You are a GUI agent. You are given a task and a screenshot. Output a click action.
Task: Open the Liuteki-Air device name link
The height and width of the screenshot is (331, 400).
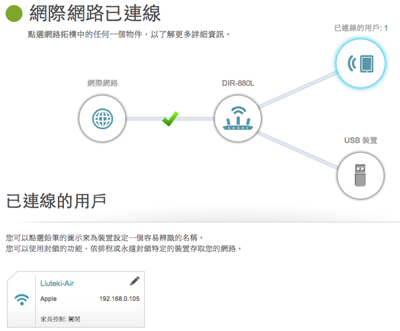point(57,283)
